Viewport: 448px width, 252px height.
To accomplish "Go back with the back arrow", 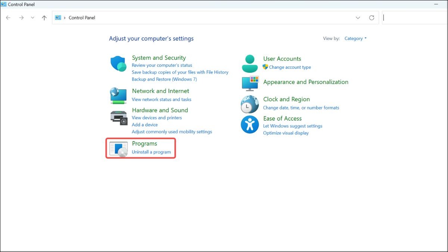I will point(8,18).
